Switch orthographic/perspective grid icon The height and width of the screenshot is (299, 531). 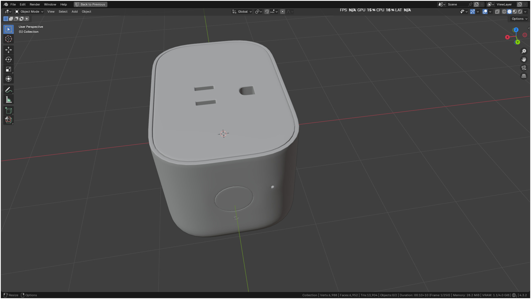(524, 76)
